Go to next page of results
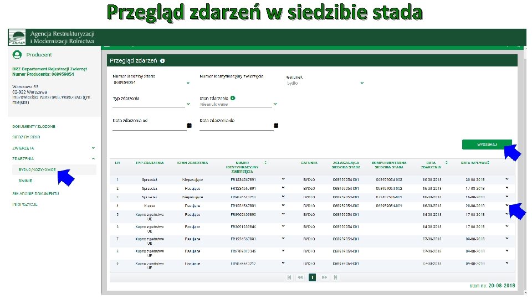This screenshot has width=532, height=299. pos(324,277)
